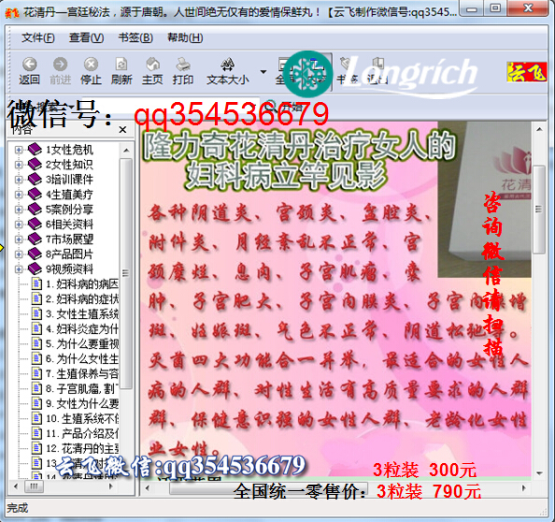Expand the 1女性危机 tree node
Viewport: 555px width, 522px height.
pyautogui.click(x=18, y=150)
